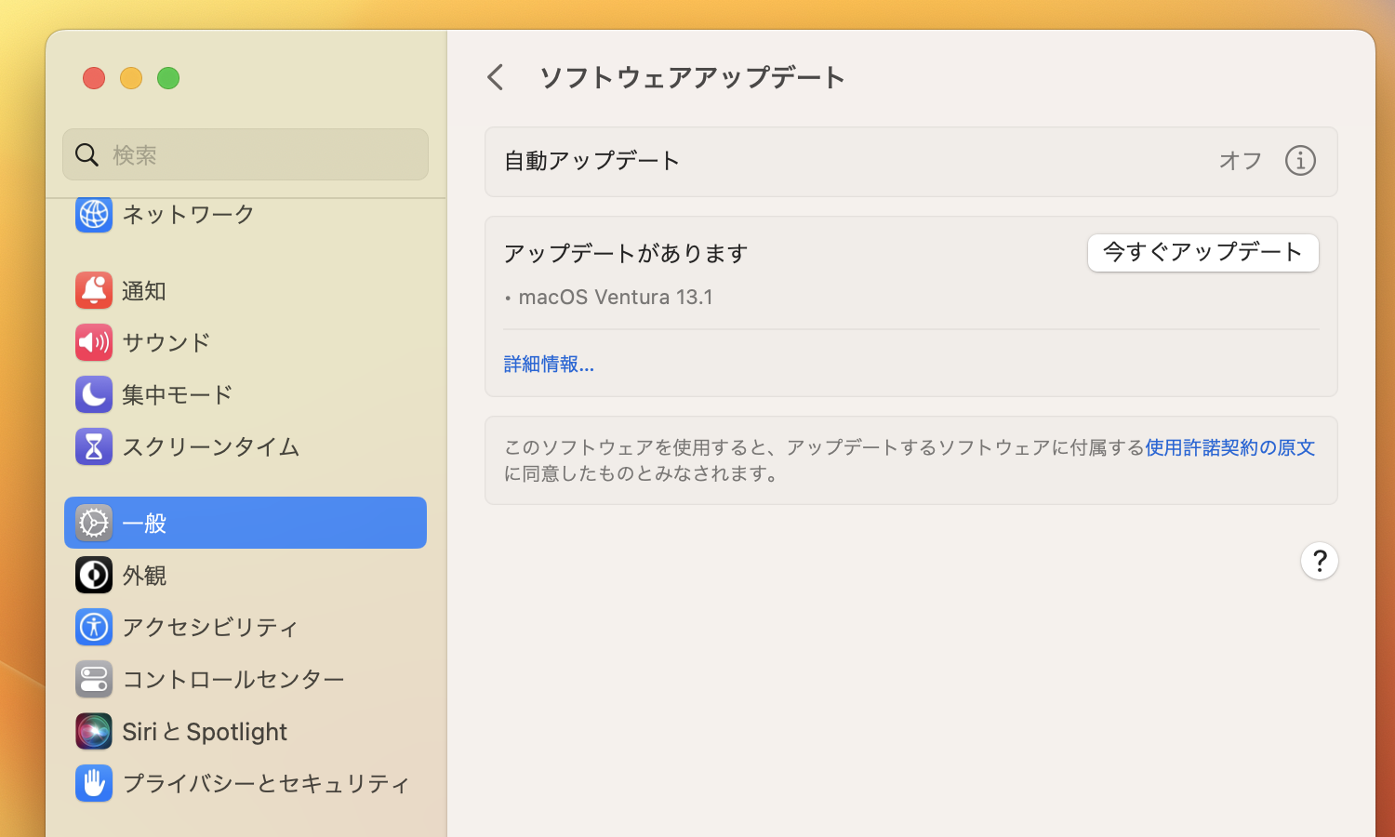Expand 詳細情報 for macOS Ventura 13.1

pos(548,364)
